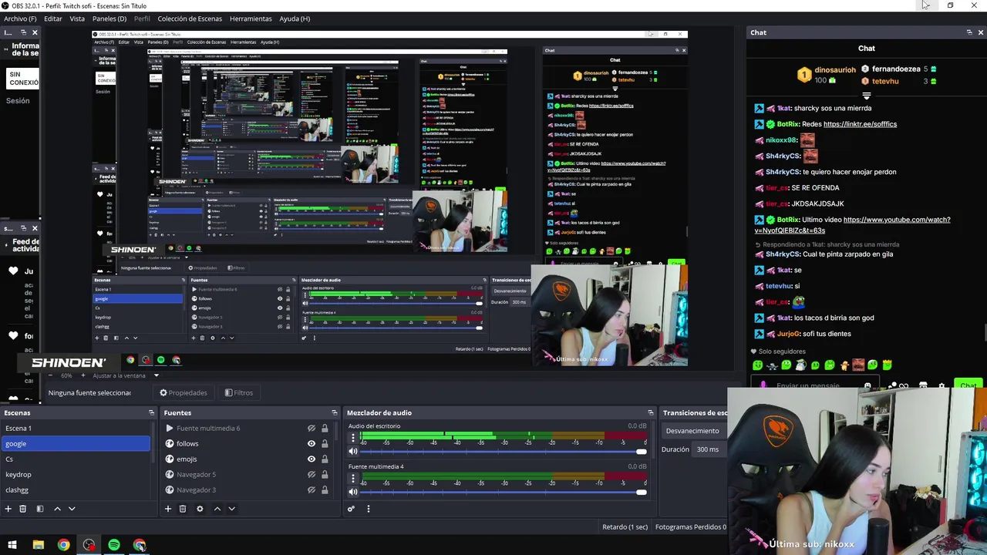This screenshot has height=555, width=987.
Task: Click the Duración 300 ms field
Action: (x=709, y=449)
